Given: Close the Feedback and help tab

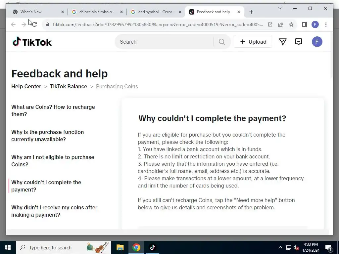Looking at the screenshot, I should tap(238, 12).
